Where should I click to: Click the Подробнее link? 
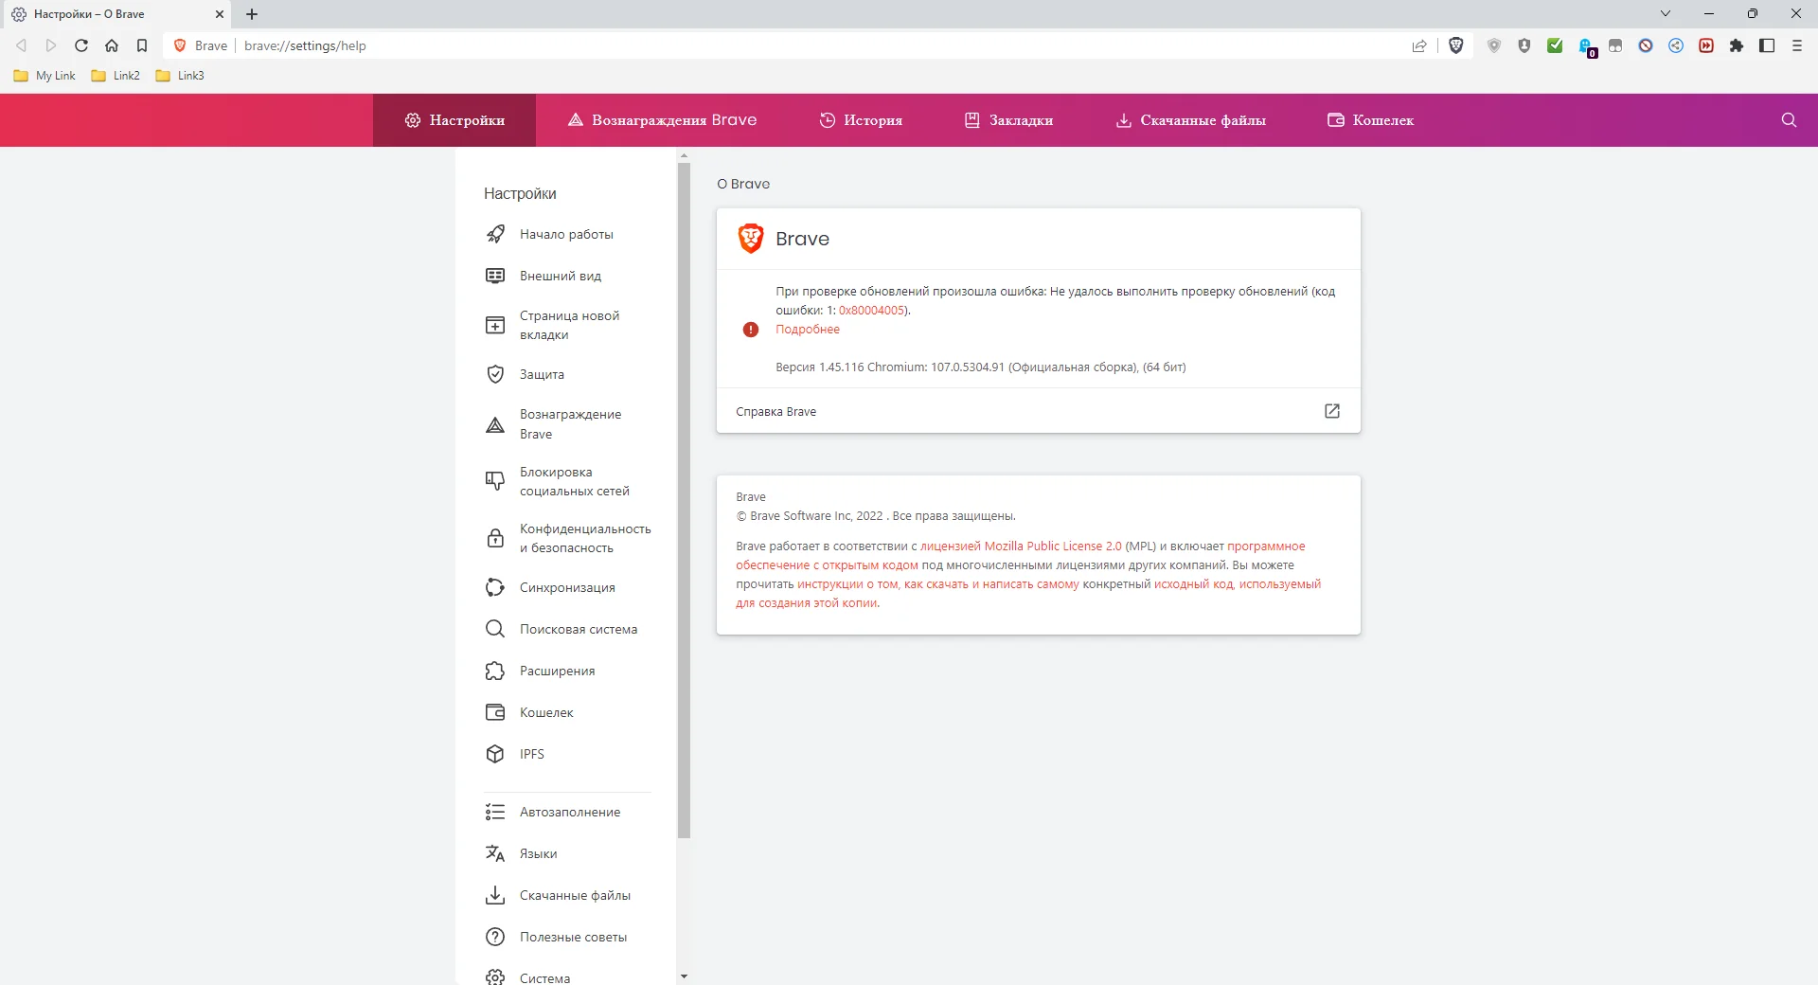808,330
